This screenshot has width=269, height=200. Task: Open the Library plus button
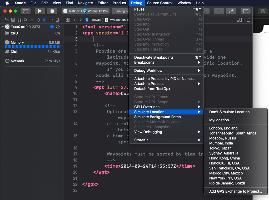219,11
